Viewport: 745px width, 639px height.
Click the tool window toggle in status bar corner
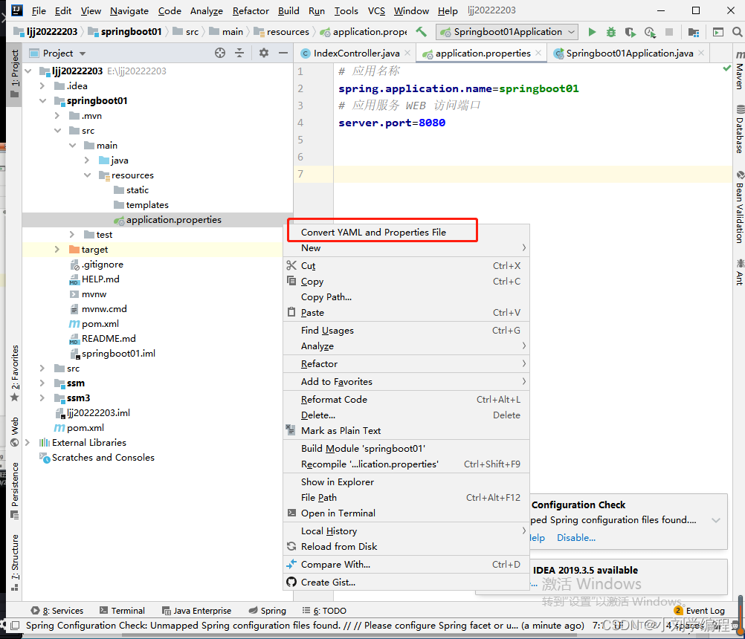point(15,626)
